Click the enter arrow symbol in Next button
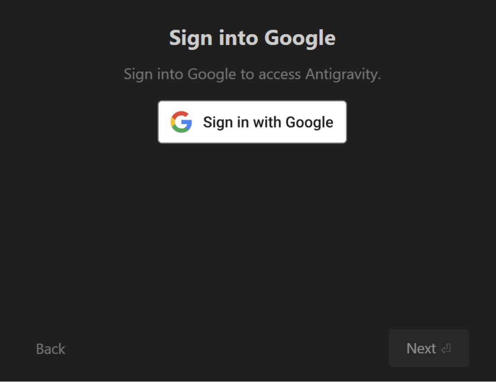This screenshot has height=382, width=496. pyautogui.click(x=446, y=349)
